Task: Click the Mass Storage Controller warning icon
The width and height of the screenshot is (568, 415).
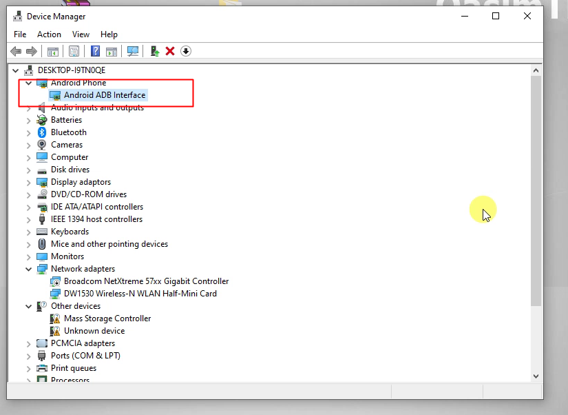Action: 55,318
